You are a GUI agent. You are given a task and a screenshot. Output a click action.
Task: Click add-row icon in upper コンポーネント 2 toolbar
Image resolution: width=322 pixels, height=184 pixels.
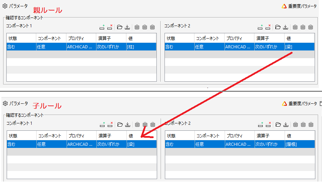[260, 27]
